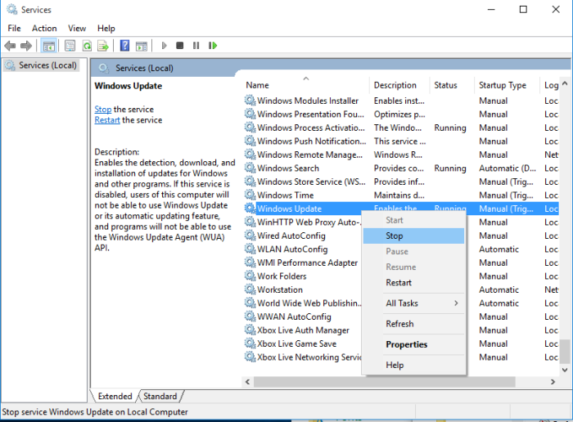The width and height of the screenshot is (573, 422).
Task: Click gear icon beside Windows Search
Action: click(250, 168)
